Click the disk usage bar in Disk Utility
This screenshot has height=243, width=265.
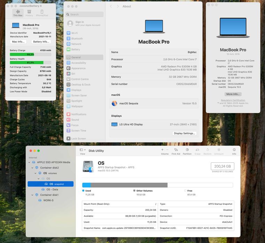[158, 185]
